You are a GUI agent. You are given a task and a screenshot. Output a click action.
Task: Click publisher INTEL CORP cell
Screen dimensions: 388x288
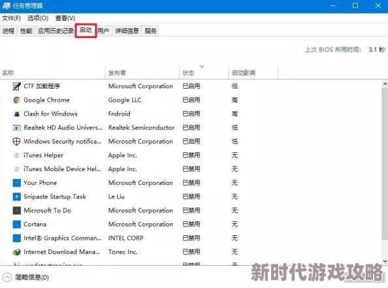[x=125, y=238]
